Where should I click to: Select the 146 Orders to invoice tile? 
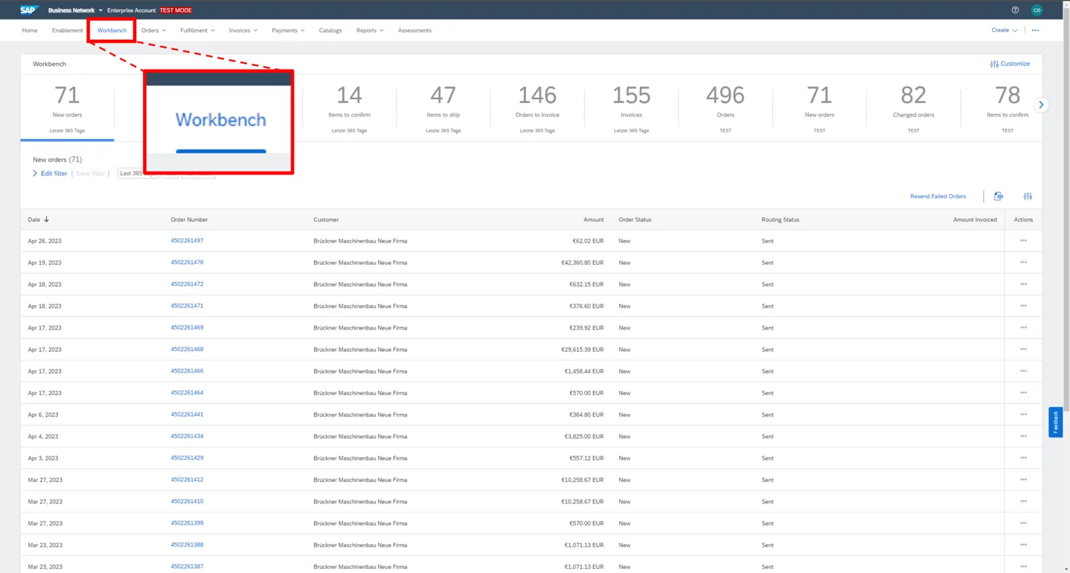[537, 108]
